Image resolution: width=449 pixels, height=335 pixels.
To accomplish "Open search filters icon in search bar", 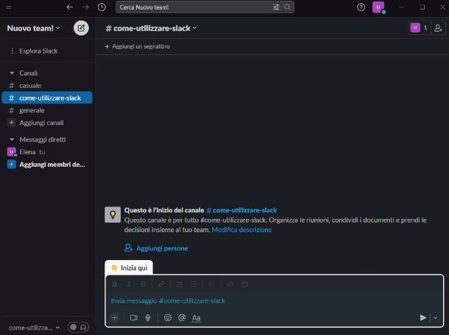I will [276, 7].
